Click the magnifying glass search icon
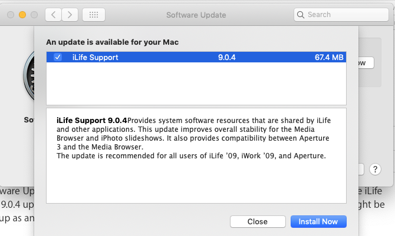 (x=301, y=14)
